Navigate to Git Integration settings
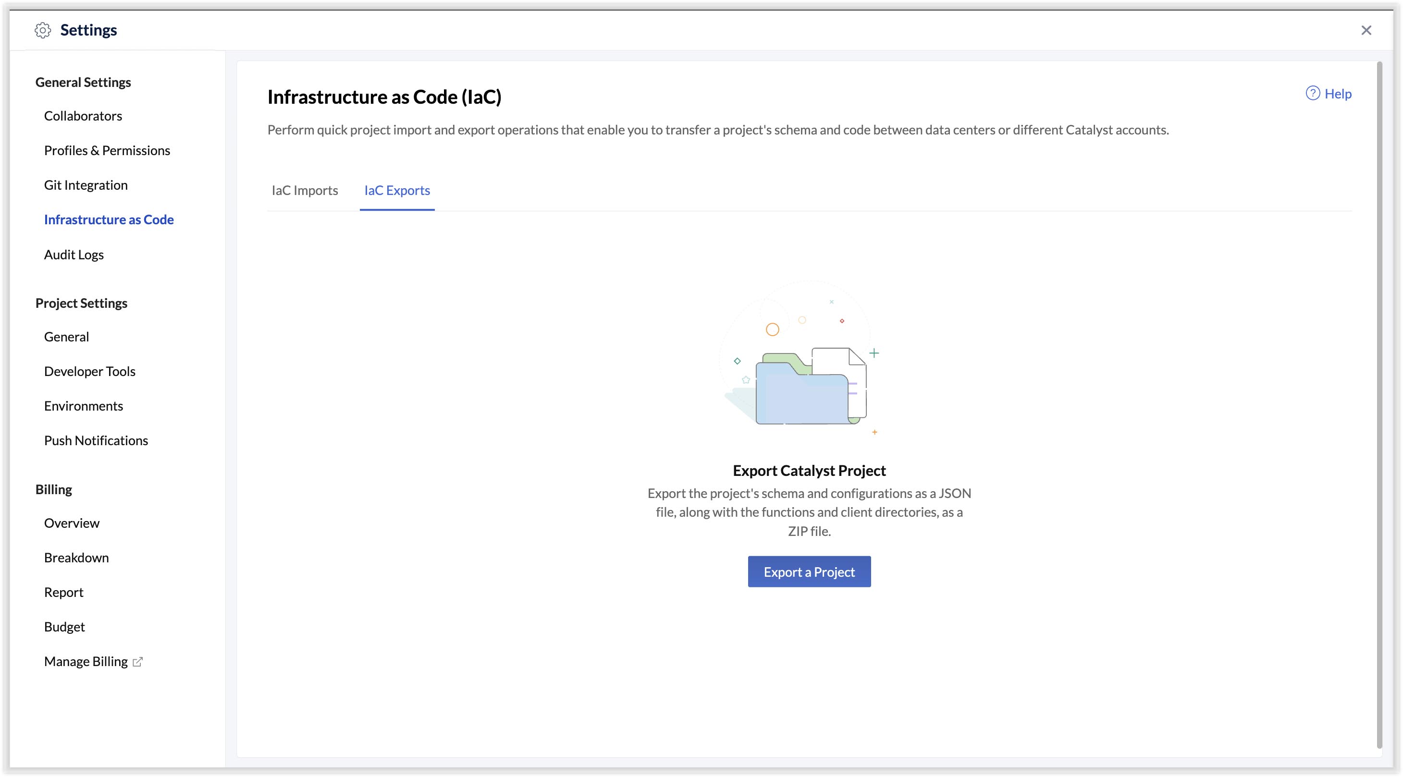Image resolution: width=1403 pixels, height=777 pixels. 86,185
